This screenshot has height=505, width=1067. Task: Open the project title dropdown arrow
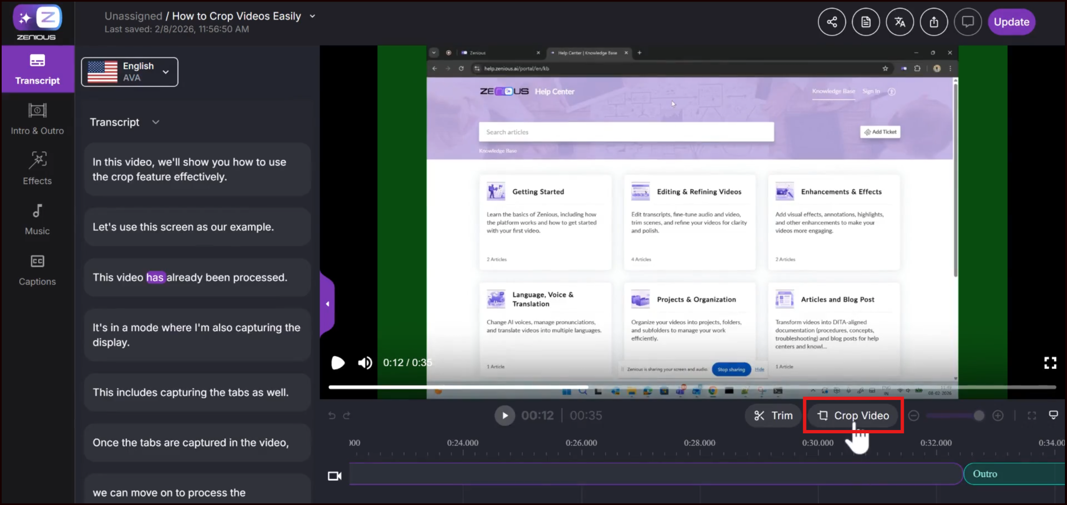pos(312,16)
